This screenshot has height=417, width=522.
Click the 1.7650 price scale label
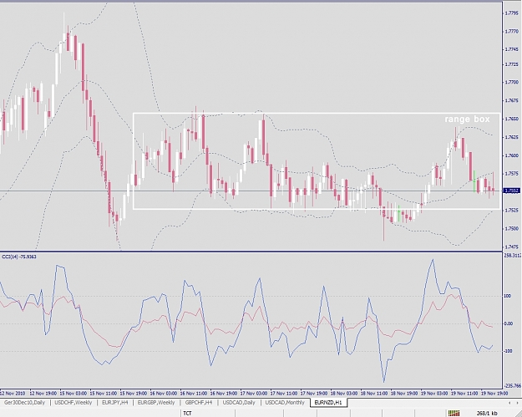[512, 119]
